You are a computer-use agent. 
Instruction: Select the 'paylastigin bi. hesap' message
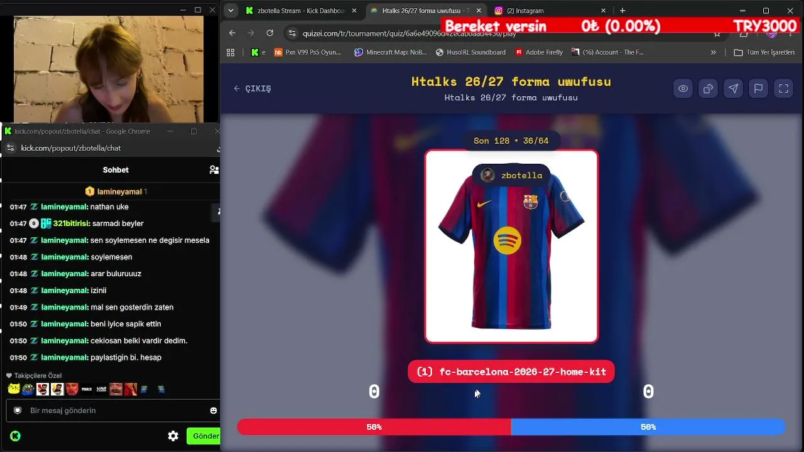[126, 358]
